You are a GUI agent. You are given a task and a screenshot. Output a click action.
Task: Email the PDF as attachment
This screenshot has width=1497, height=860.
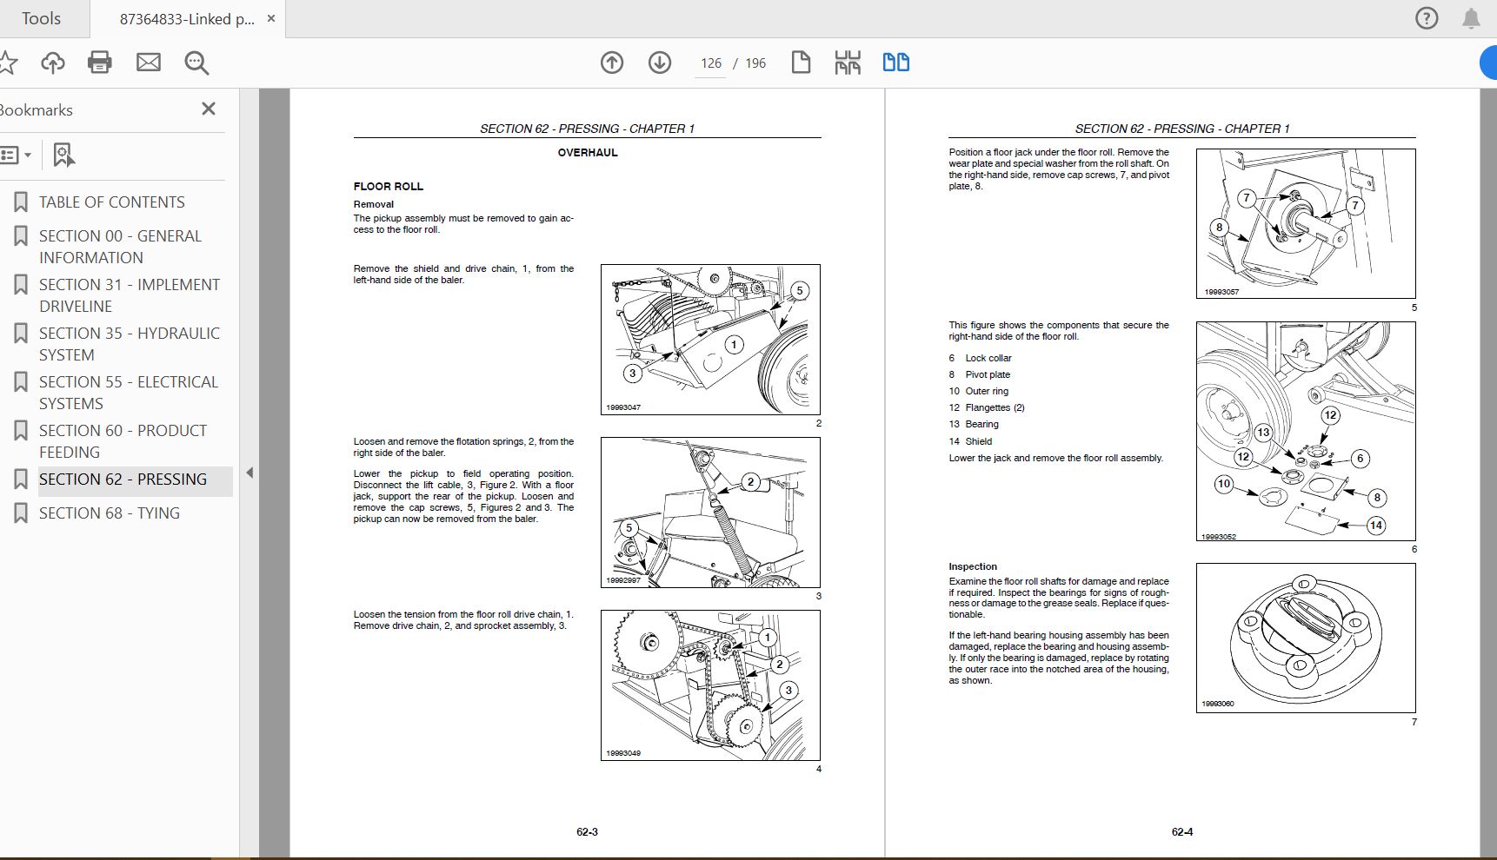(x=148, y=63)
